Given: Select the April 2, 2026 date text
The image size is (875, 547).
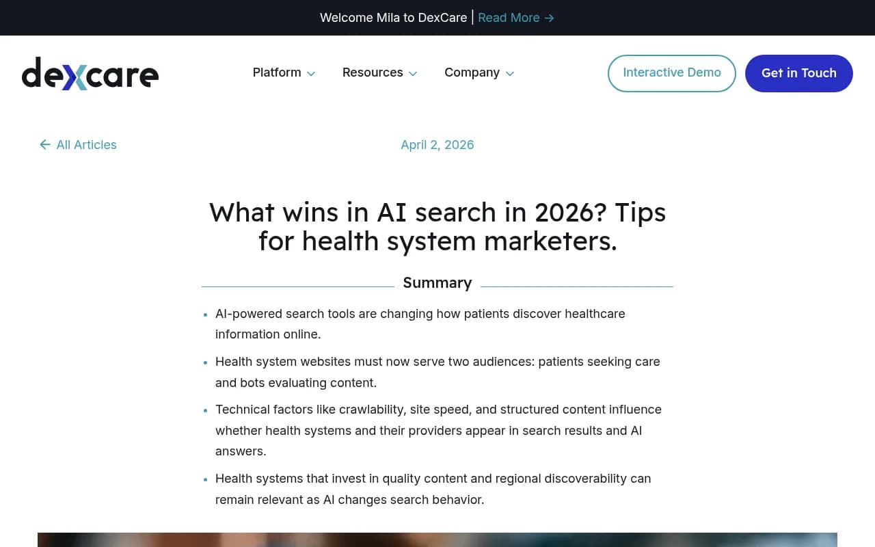Looking at the screenshot, I should tap(437, 144).
